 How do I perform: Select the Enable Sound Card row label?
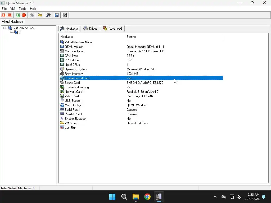click(77, 78)
